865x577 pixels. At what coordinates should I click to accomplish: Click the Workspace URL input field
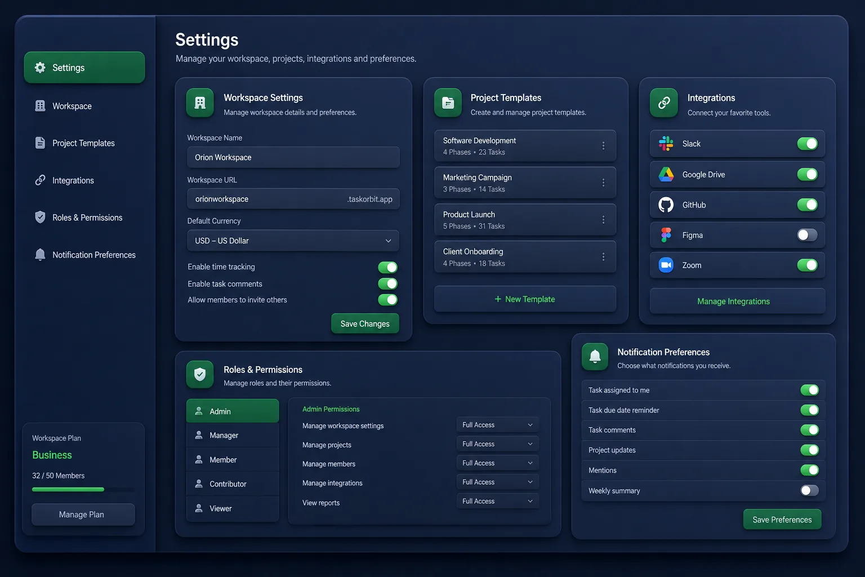[x=293, y=199]
